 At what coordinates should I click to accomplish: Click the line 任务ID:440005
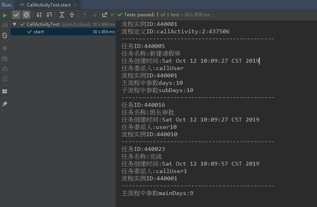[143, 46]
